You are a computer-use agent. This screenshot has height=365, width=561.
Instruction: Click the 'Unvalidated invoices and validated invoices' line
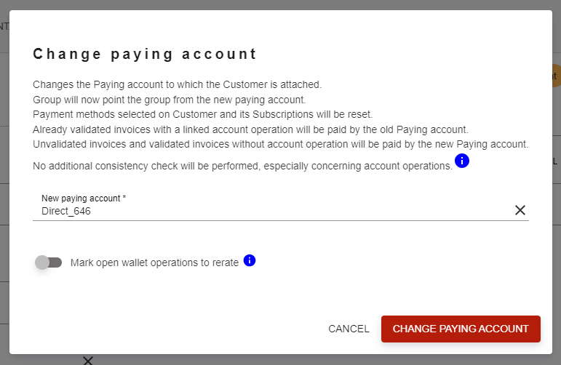coord(281,145)
